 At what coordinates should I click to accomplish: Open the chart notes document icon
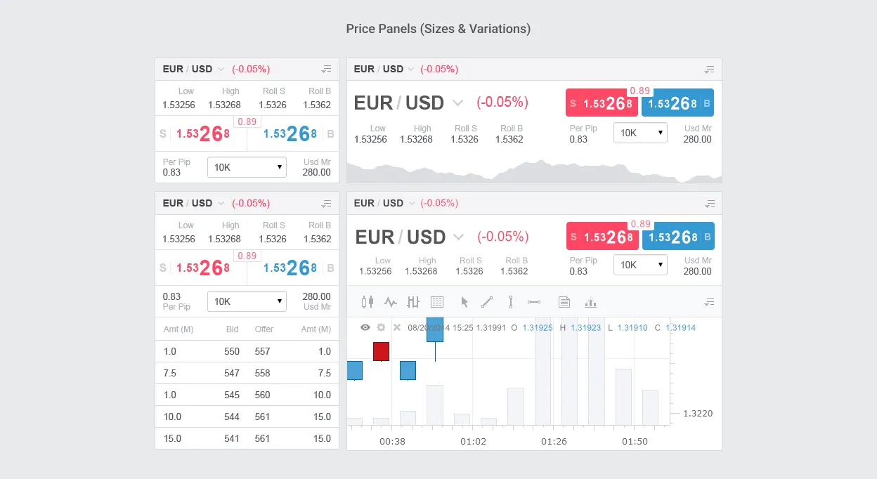tap(564, 302)
